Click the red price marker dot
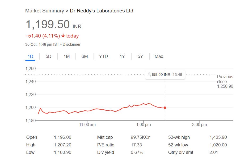Screen dimensions: 249x162 [x=165, y=108]
